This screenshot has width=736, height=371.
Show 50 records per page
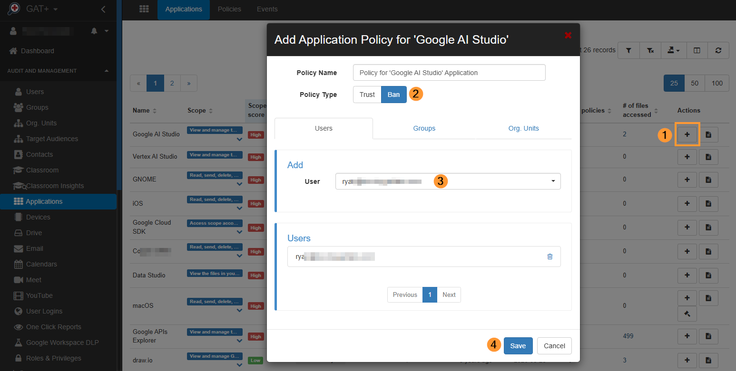pos(695,83)
